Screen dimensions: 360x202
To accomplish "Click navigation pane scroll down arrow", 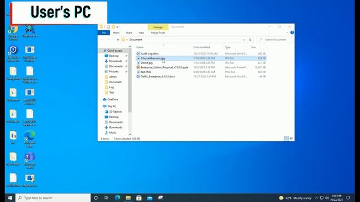I will tap(130, 135).
